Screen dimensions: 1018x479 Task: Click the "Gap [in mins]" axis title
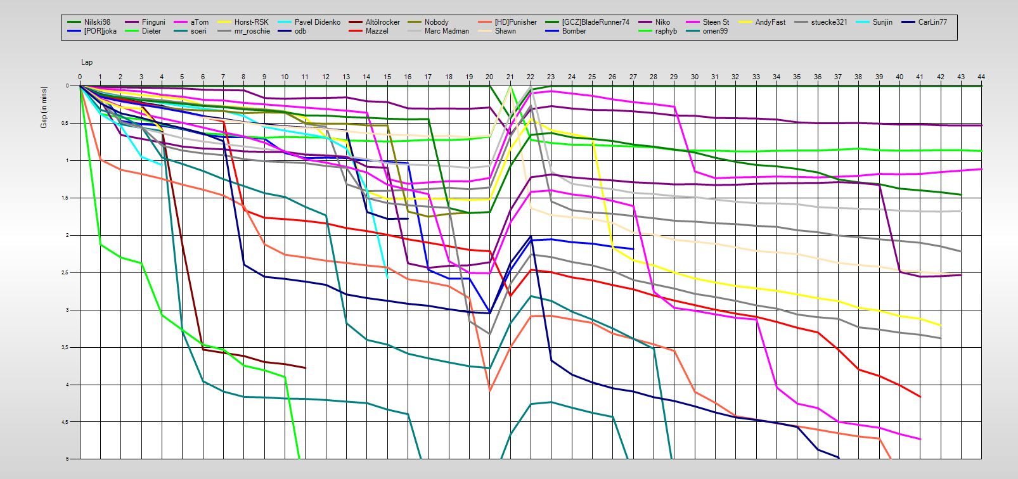click(44, 107)
